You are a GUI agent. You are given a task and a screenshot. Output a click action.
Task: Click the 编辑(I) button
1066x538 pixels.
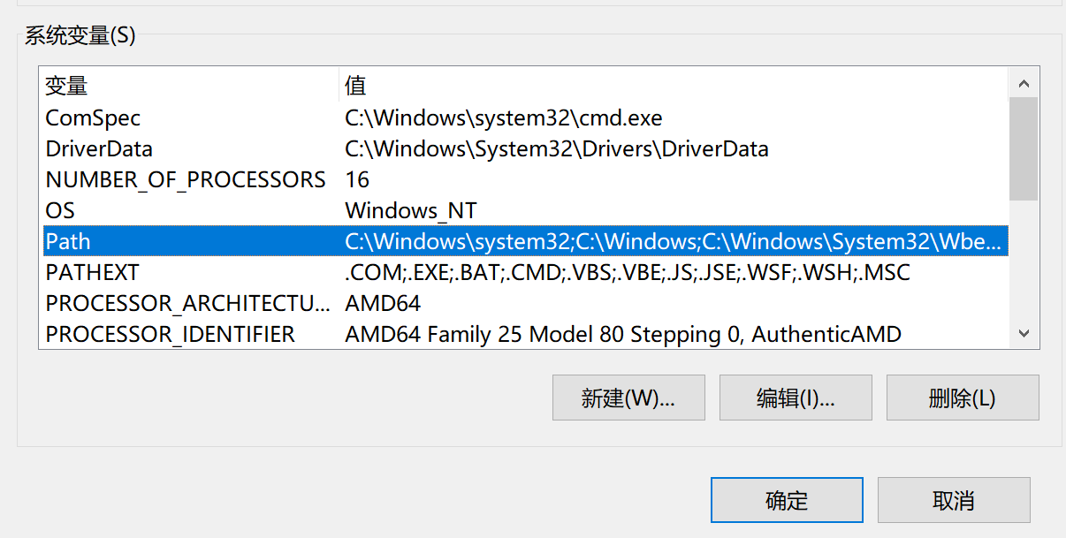point(795,398)
